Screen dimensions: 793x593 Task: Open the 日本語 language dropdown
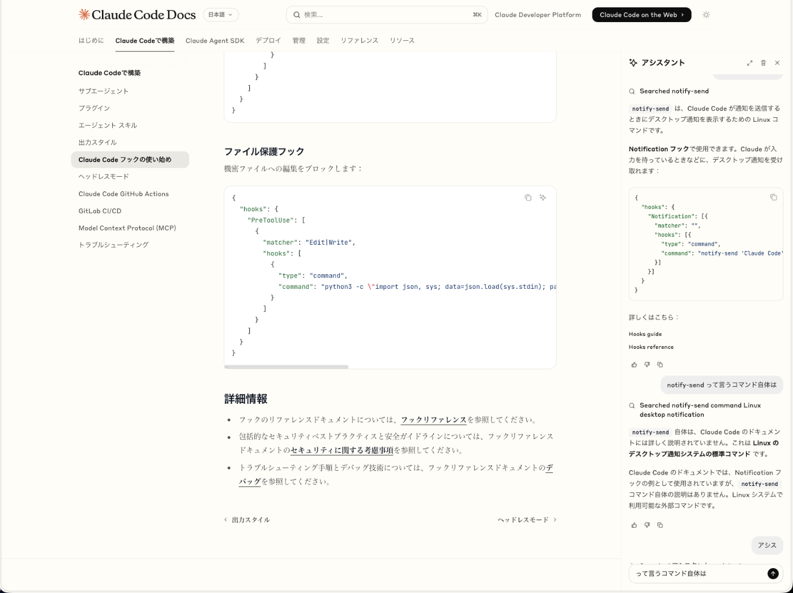220,15
